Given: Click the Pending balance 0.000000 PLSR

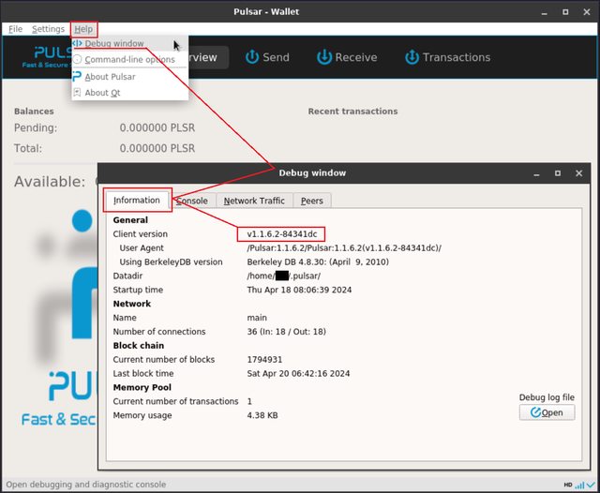Looking at the screenshot, I should pos(157,127).
